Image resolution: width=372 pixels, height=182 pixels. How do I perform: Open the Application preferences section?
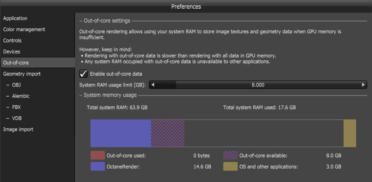[x=15, y=18]
